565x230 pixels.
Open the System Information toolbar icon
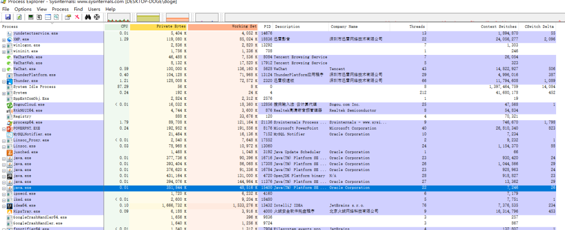[x=31, y=17]
